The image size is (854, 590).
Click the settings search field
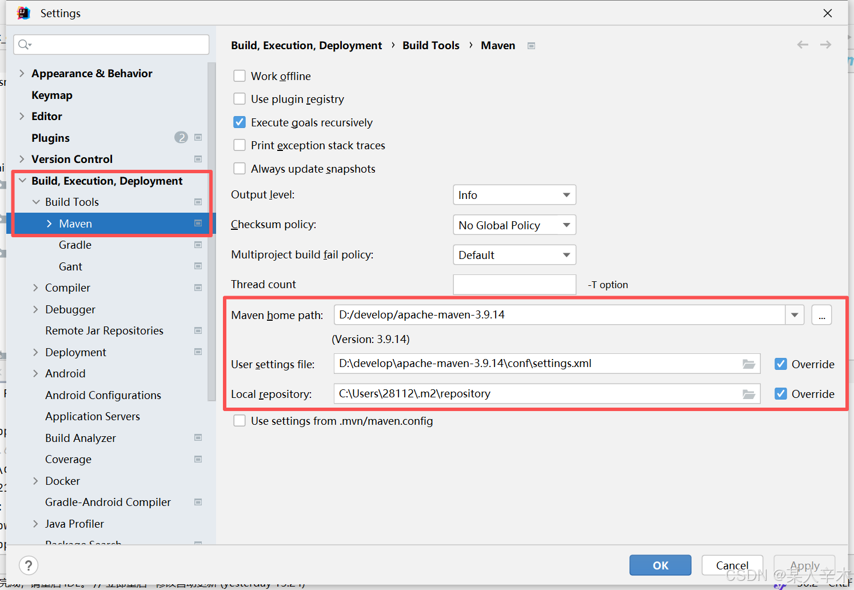(111, 45)
